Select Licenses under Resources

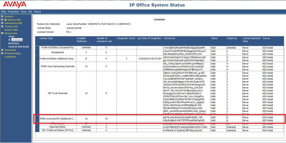(16, 40)
